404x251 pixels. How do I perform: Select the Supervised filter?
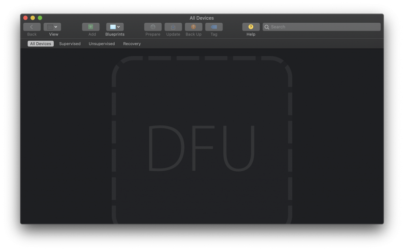(x=69, y=43)
